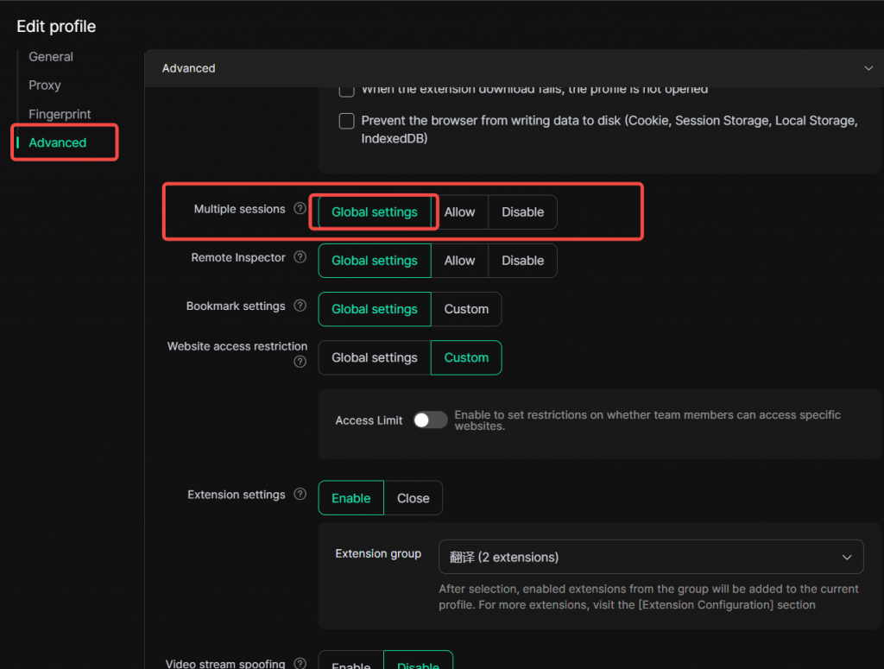This screenshot has width=884, height=669.
Task: Select Allow for Remote Inspector
Action: (x=459, y=261)
